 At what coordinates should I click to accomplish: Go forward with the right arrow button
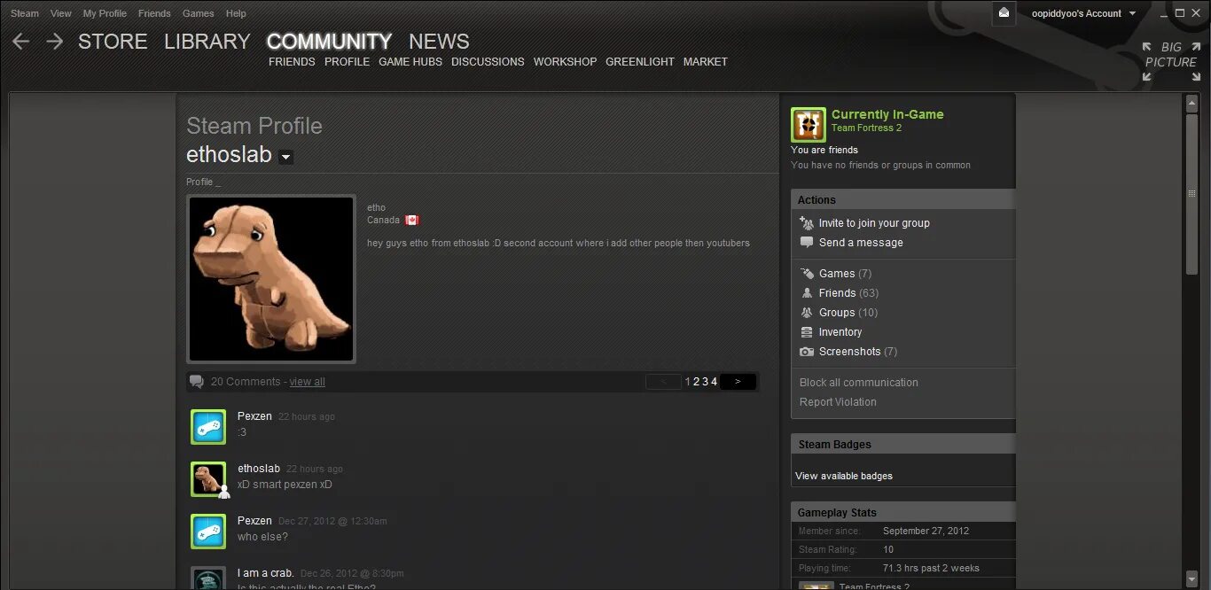tap(54, 42)
